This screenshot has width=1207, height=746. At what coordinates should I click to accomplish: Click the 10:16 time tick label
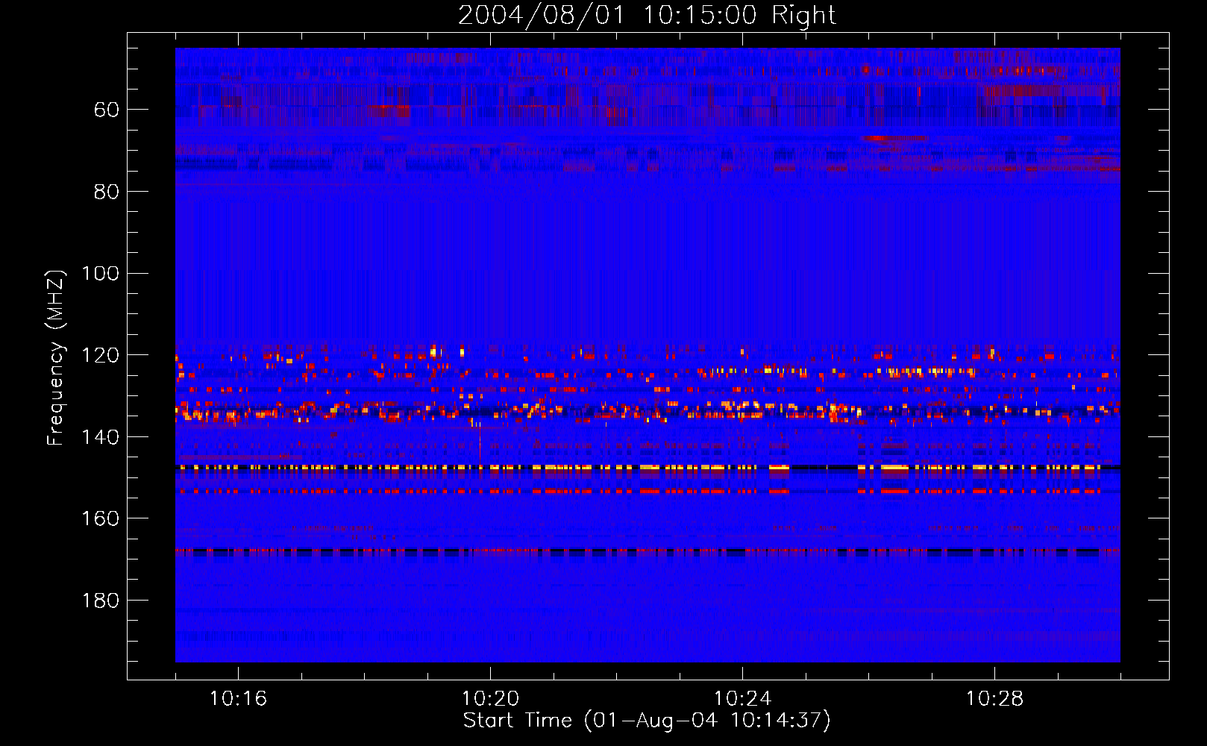(x=238, y=699)
